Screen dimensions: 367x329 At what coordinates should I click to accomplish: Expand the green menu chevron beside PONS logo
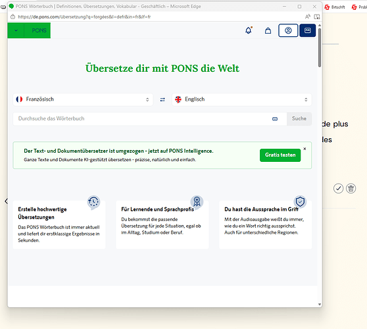point(16,30)
